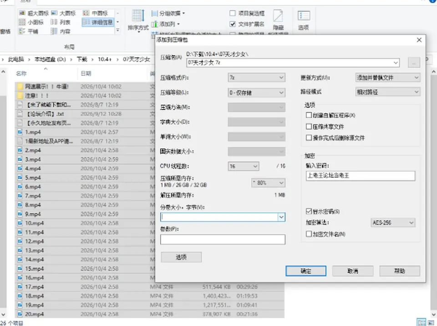Select the list view layout icon

click(54, 22)
